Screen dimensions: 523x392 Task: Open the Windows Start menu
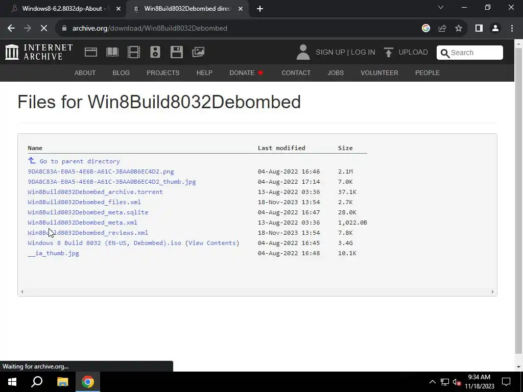pos(12,382)
